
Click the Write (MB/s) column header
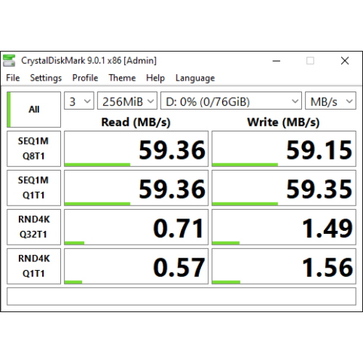tap(283, 122)
